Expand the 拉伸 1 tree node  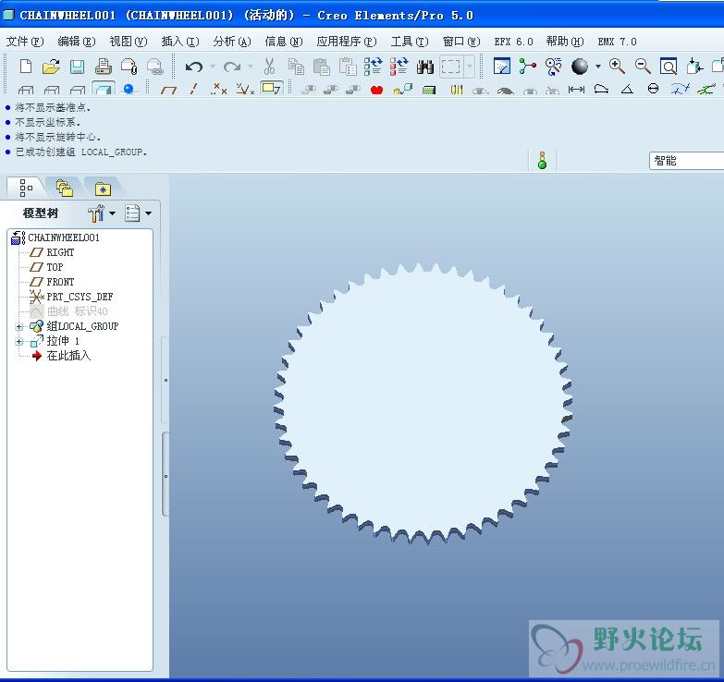[x=18, y=341]
